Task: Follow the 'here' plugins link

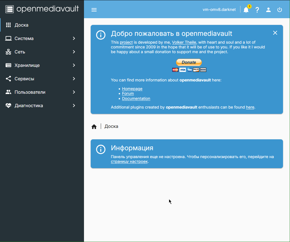Action: pyautogui.click(x=250, y=107)
